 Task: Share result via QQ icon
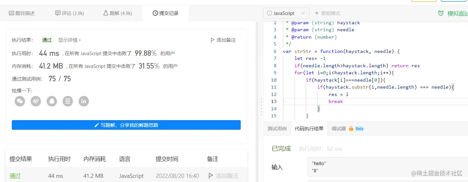(52, 101)
